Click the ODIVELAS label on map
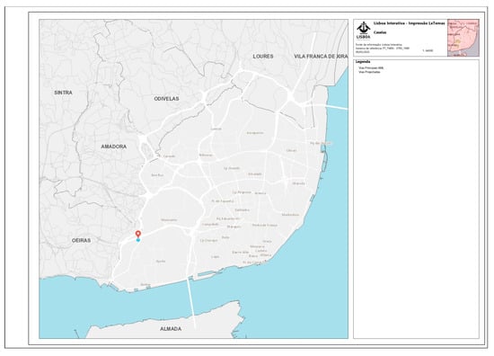This screenshot has height=356, width=494. tap(166, 99)
